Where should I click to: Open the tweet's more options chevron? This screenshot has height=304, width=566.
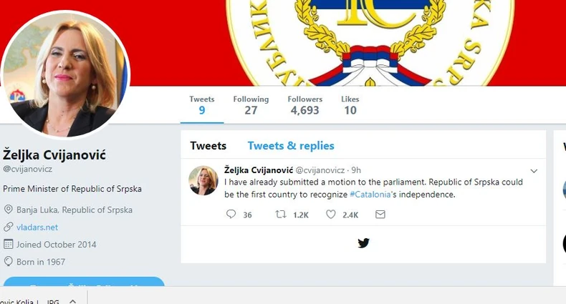click(534, 171)
